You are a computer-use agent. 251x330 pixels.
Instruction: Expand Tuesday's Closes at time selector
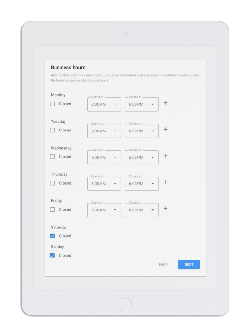click(x=142, y=131)
